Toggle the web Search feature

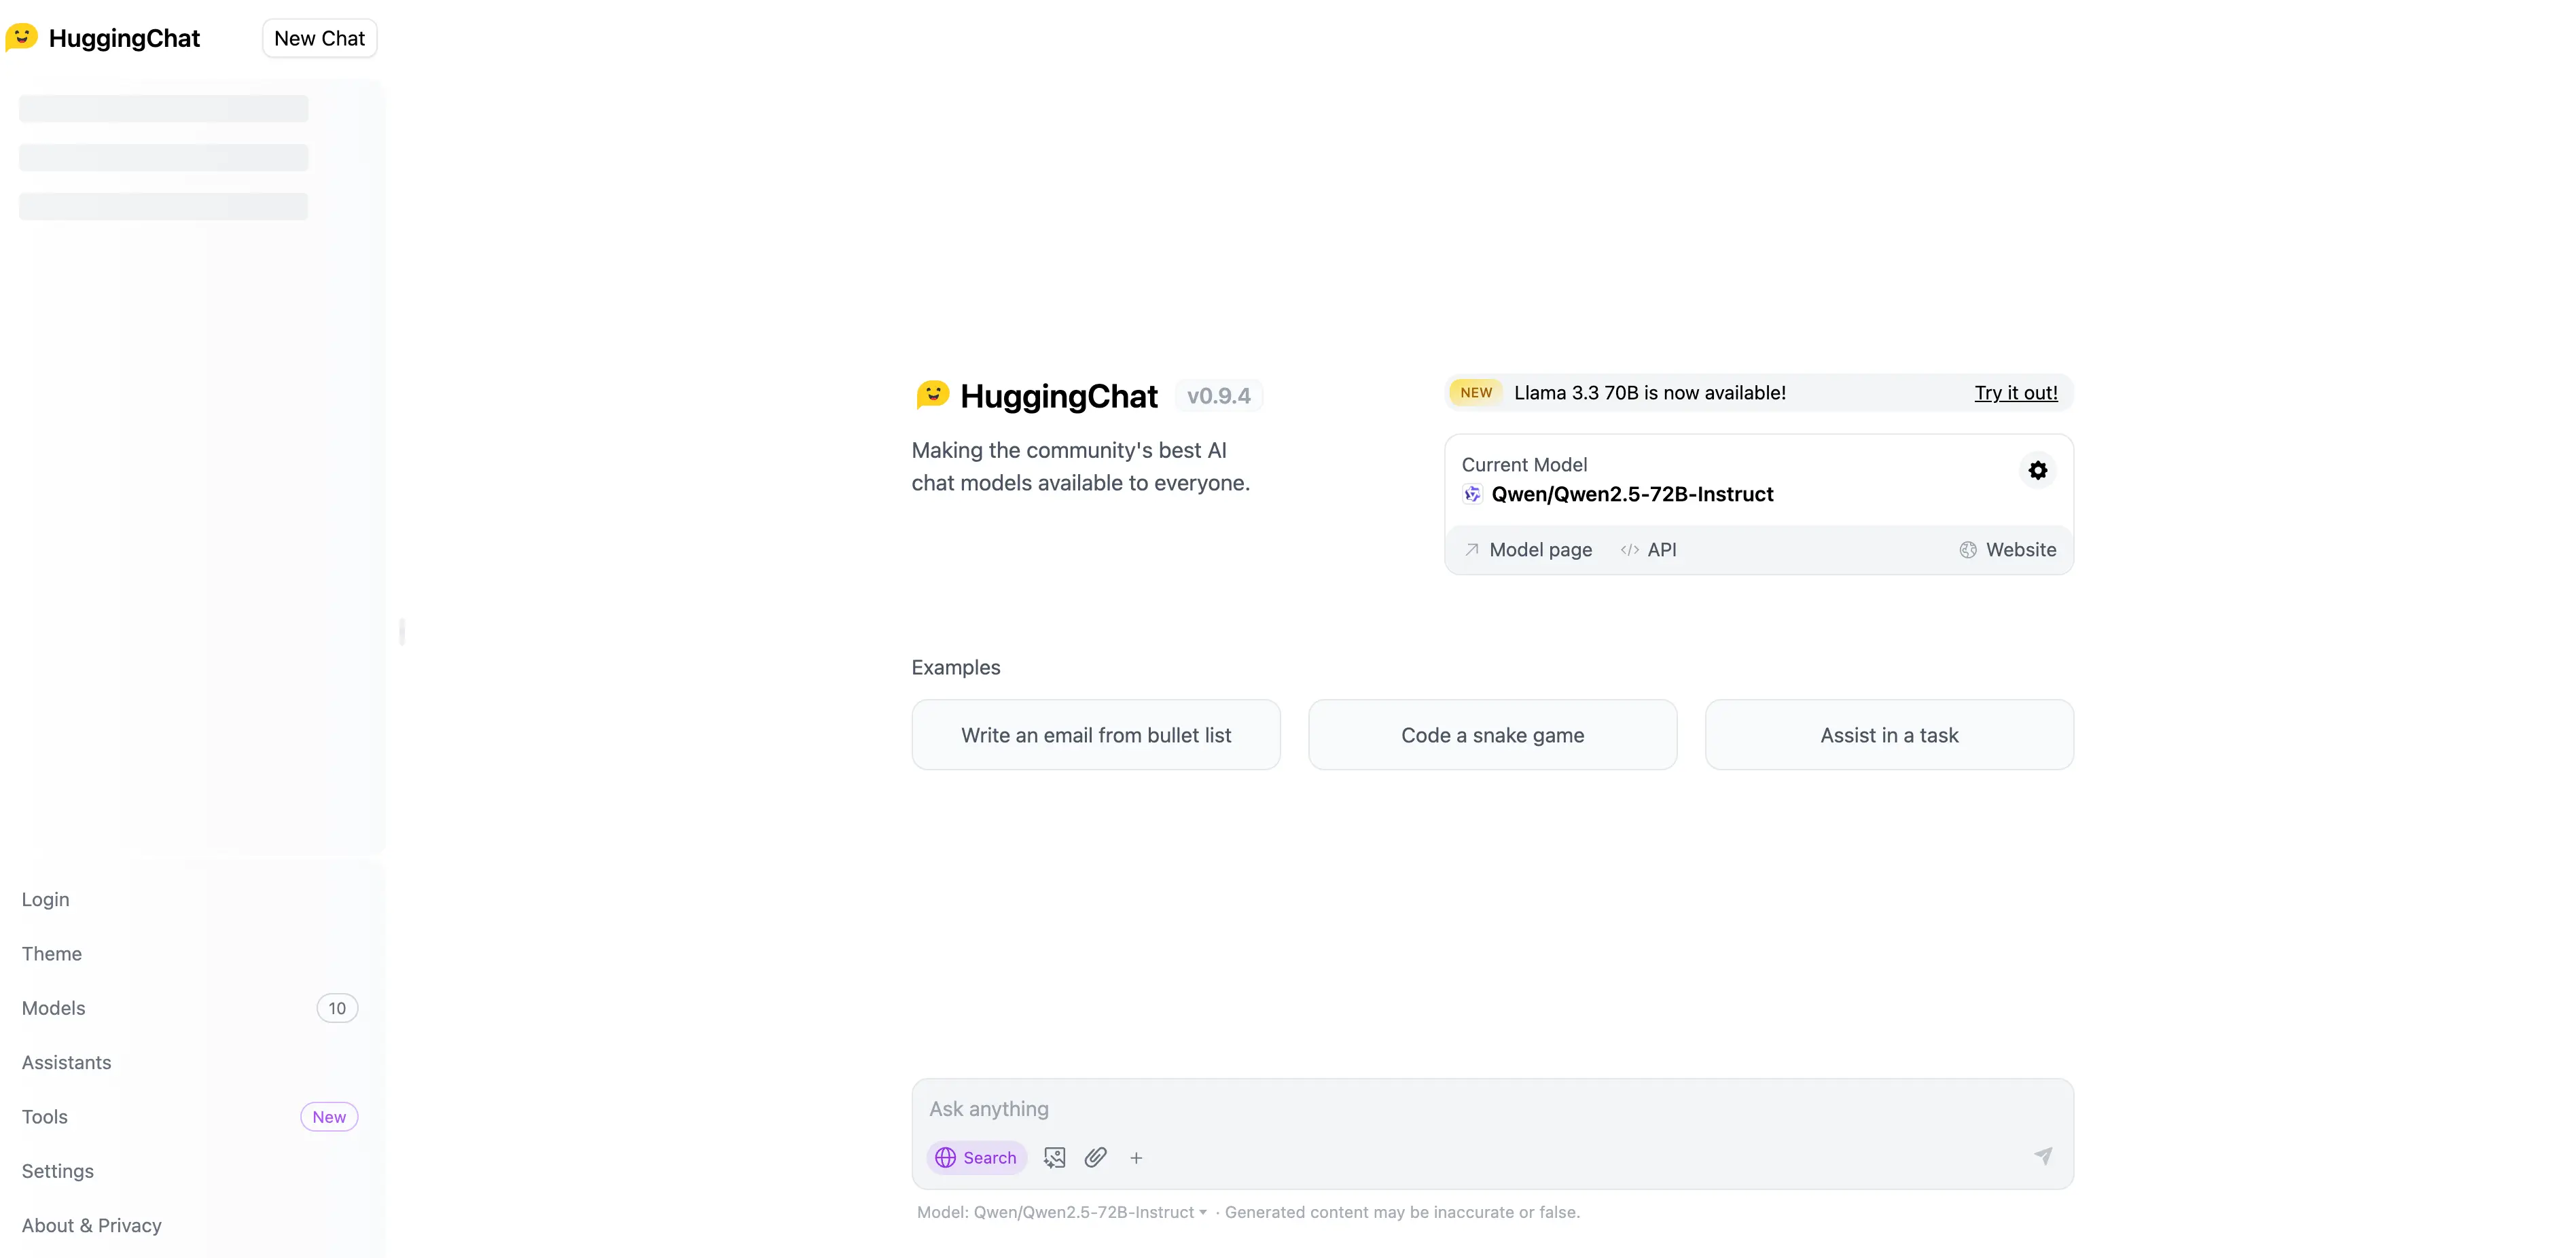976,1157
